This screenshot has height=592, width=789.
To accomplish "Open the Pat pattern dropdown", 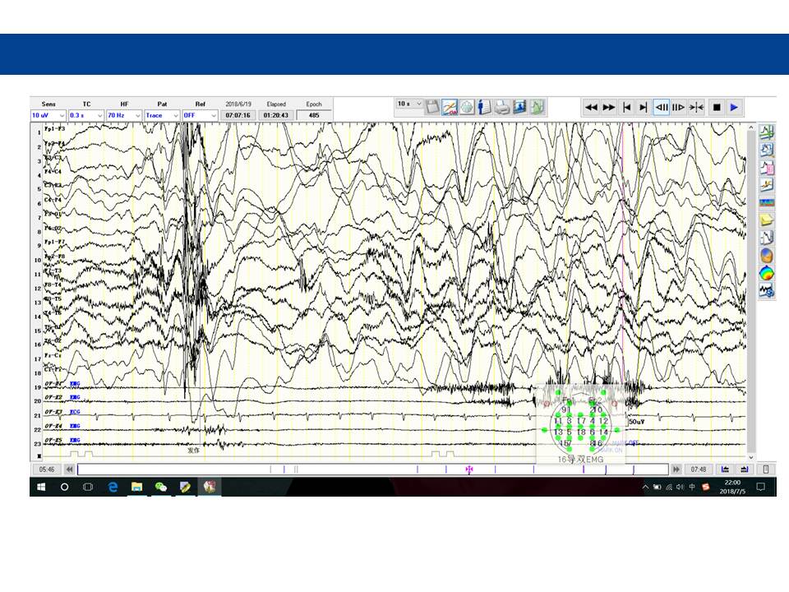I will [x=162, y=115].
